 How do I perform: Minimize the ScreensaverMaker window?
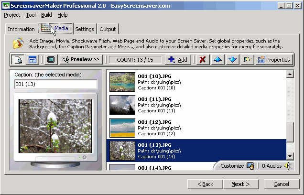click(281, 6)
